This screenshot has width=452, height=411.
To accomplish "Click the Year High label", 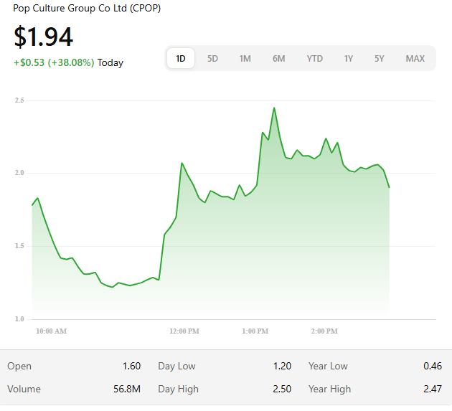I will (330, 389).
